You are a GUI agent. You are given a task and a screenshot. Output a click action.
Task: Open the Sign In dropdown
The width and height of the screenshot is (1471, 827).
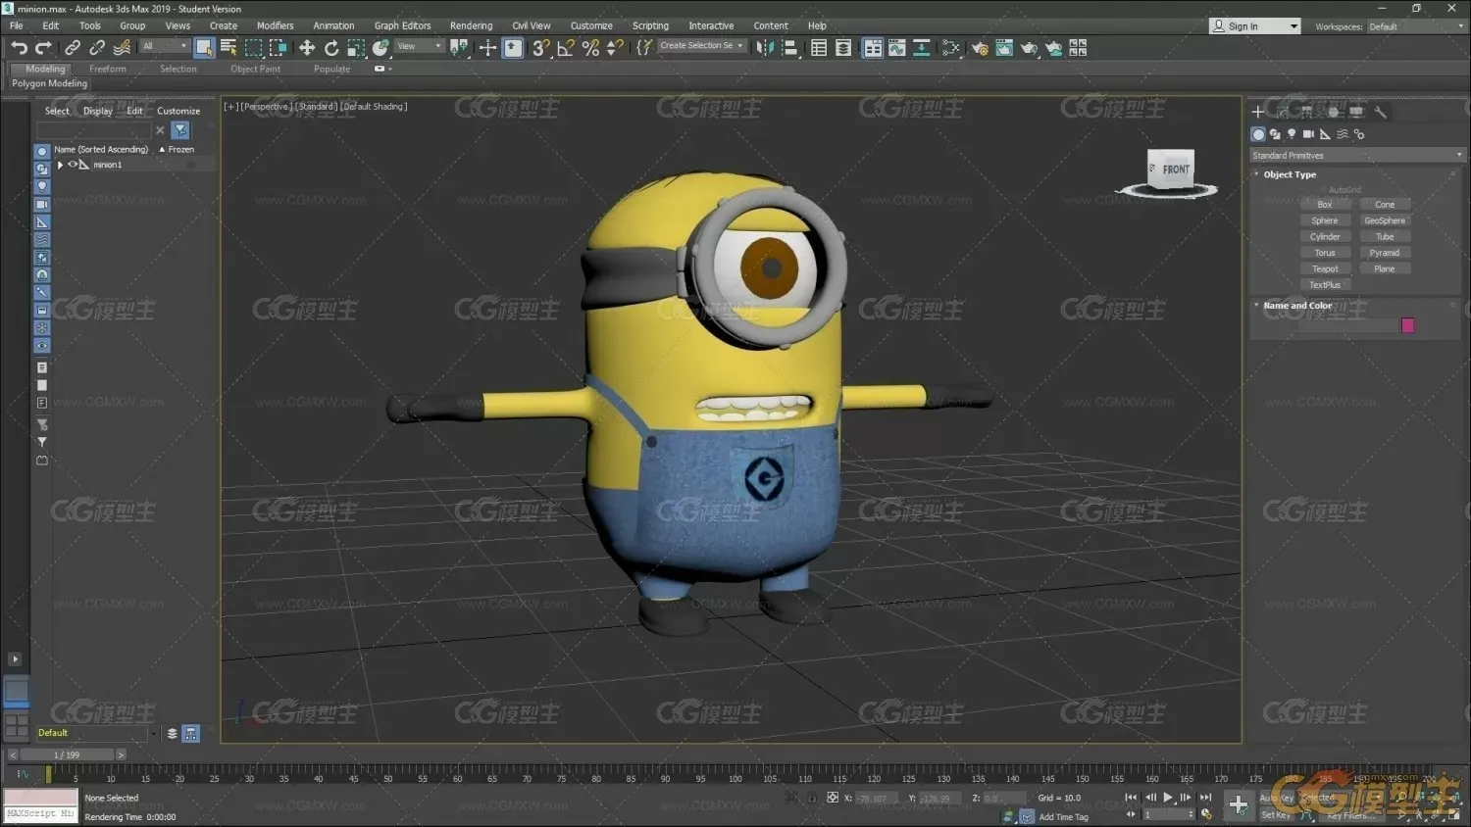pyautogui.click(x=1254, y=26)
